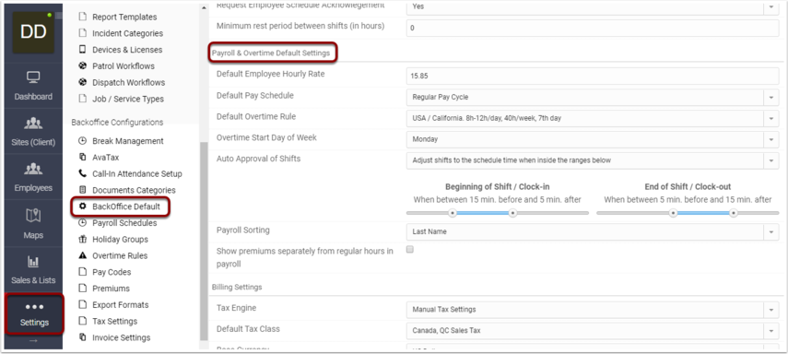Click clock-out slider right handle
The image size is (788, 354).
[x=734, y=213]
